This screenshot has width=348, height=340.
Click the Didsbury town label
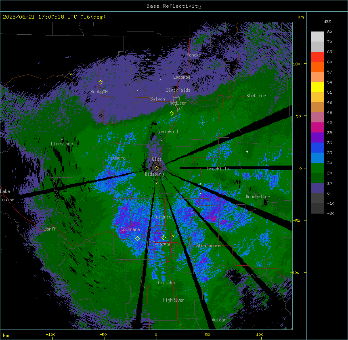click(155, 174)
